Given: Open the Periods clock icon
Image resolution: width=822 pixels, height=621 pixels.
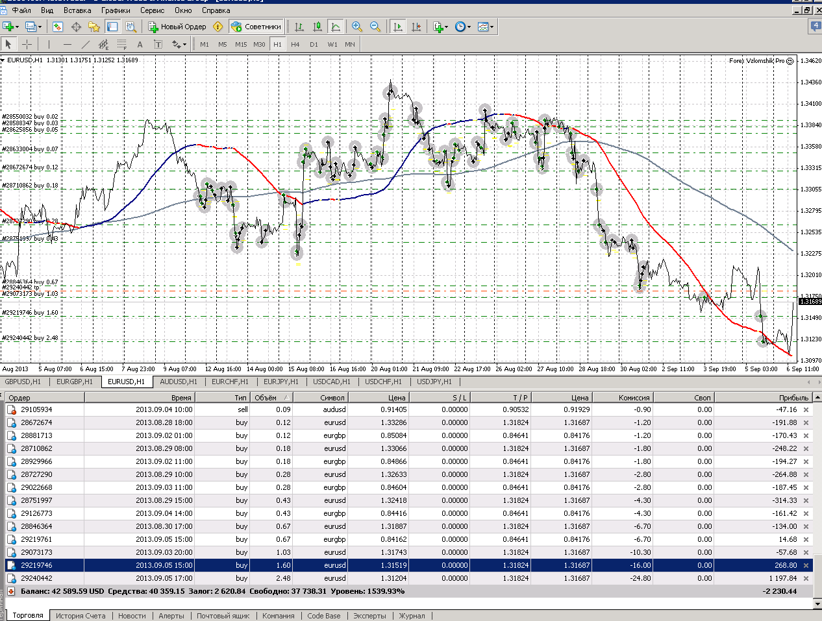Looking at the screenshot, I should [x=460, y=27].
